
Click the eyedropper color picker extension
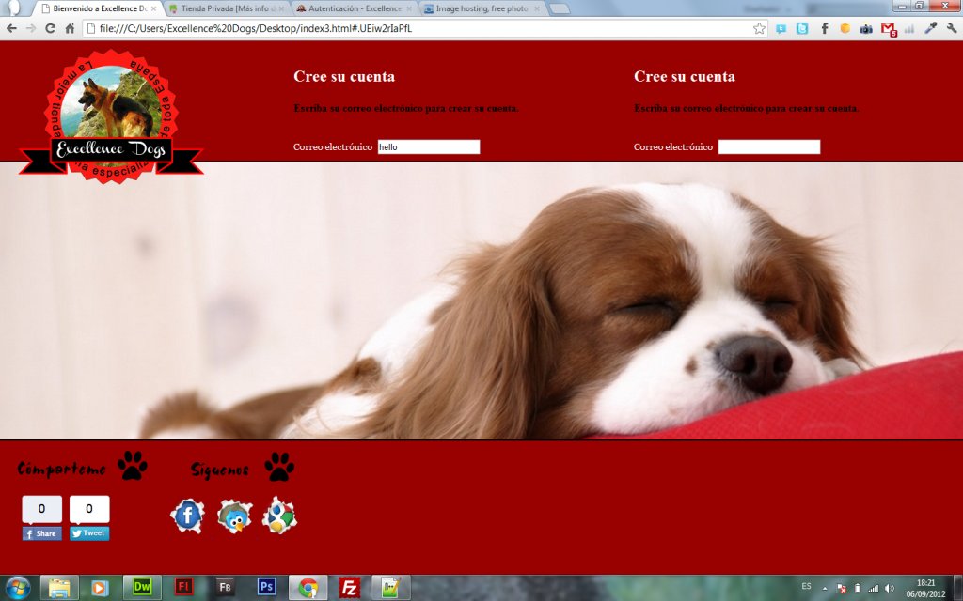coord(930,28)
